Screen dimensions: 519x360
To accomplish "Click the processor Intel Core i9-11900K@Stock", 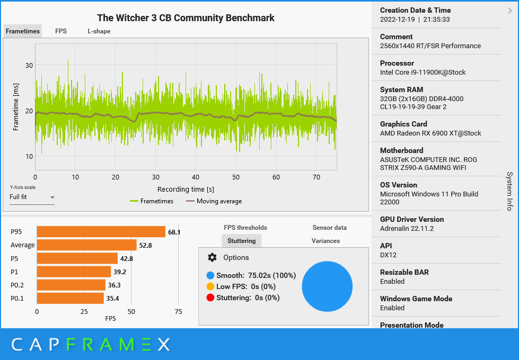I will (x=423, y=73).
